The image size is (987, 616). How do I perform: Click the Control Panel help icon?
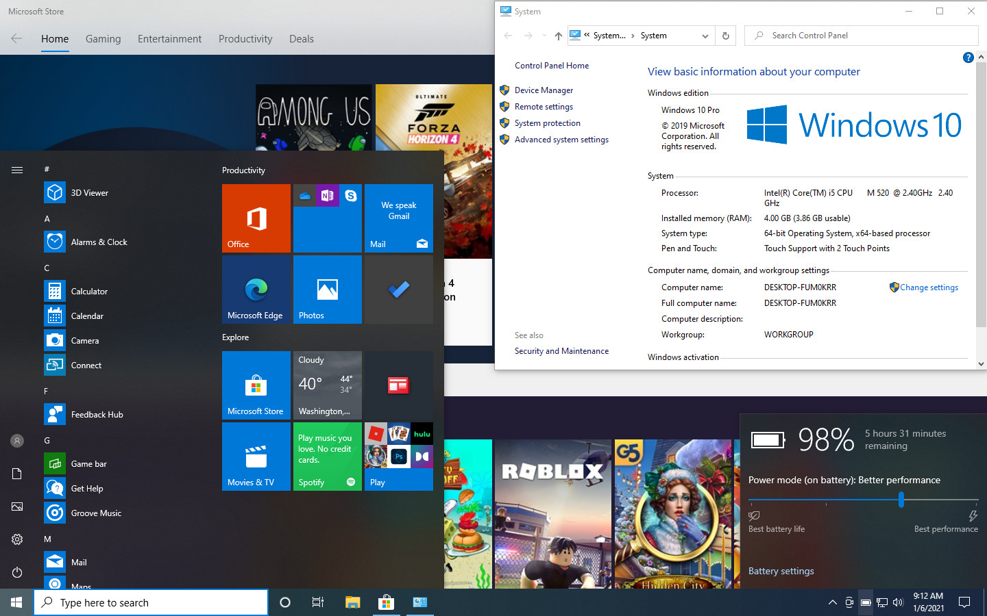[x=968, y=57]
